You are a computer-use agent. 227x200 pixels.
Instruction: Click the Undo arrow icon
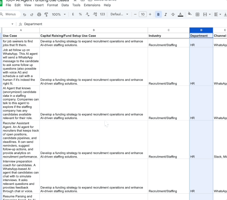tap(25, 14)
